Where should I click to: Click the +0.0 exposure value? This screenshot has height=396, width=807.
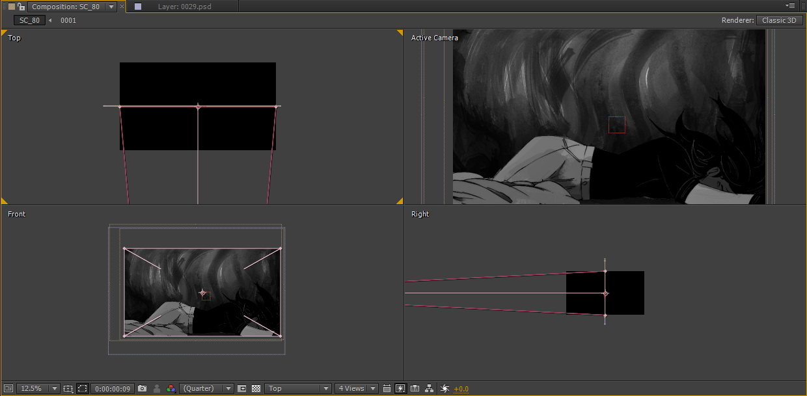pos(461,389)
